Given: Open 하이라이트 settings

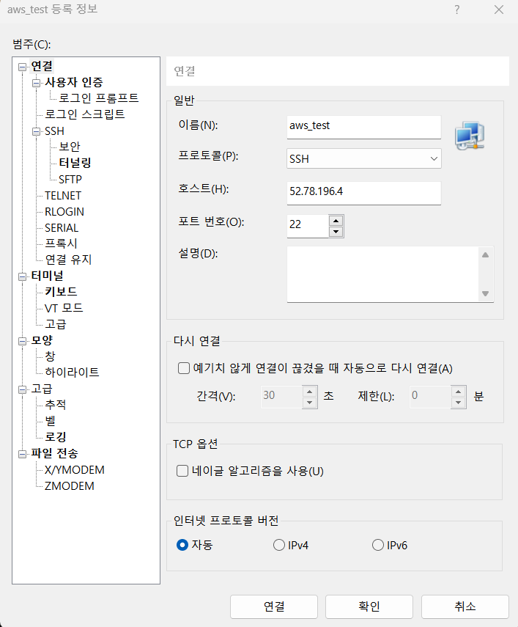Looking at the screenshot, I should point(73,373).
